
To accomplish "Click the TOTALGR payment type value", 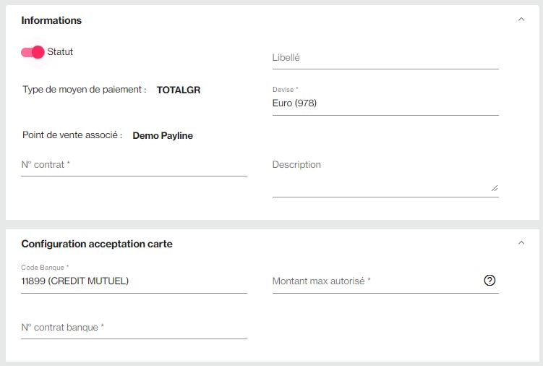I will (179, 90).
